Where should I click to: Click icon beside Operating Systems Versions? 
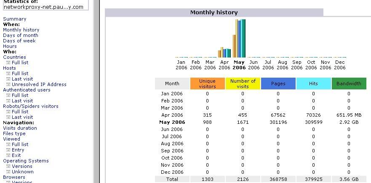(x=8, y=166)
